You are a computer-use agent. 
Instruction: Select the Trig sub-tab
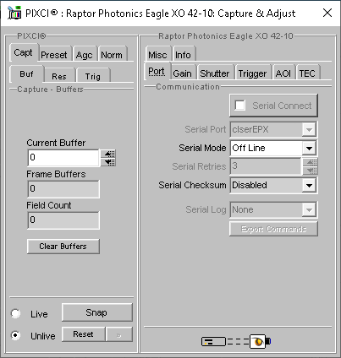[x=93, y=76]
